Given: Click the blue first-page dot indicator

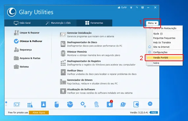Looking at the screenshot, I should coord(6,102).
